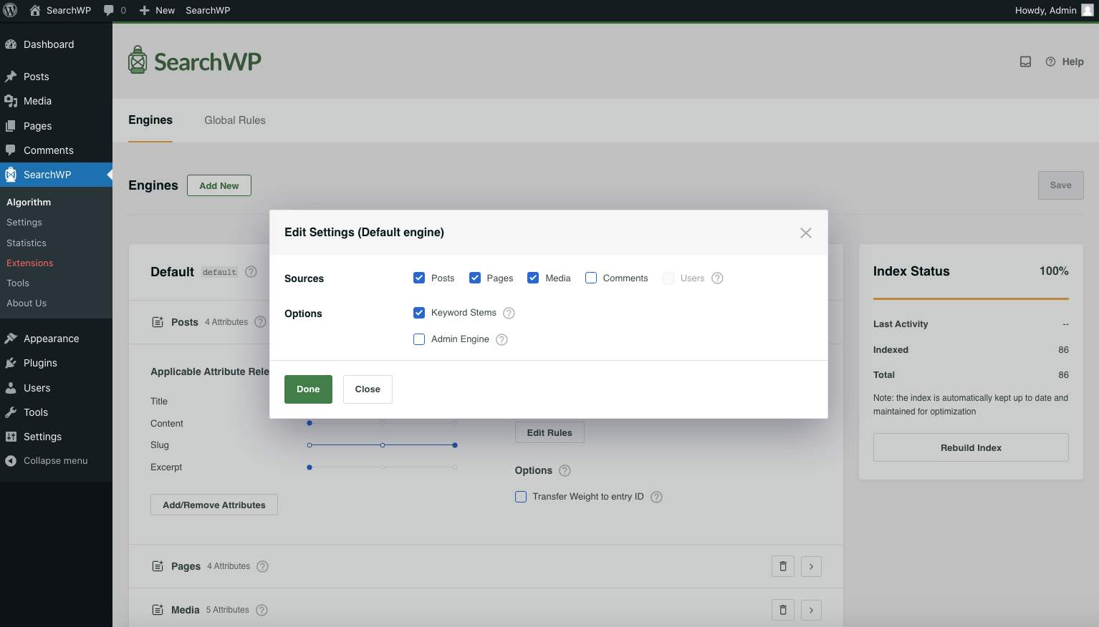
Task: Adjust the Slug relevance slider
Action: pyautogui.click(x=382, y=445)
